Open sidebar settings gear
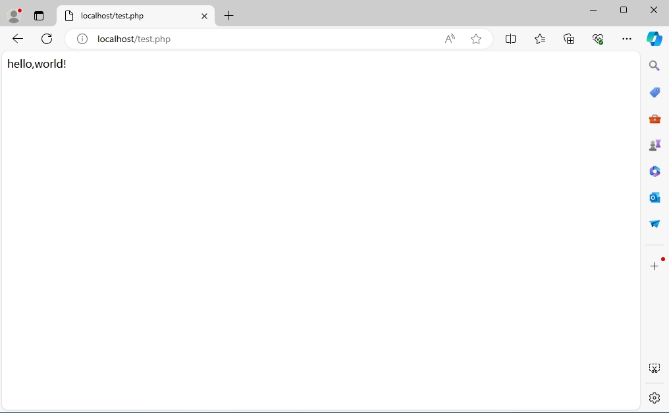This screenshot has height=413, width=669. click(655, 398)
